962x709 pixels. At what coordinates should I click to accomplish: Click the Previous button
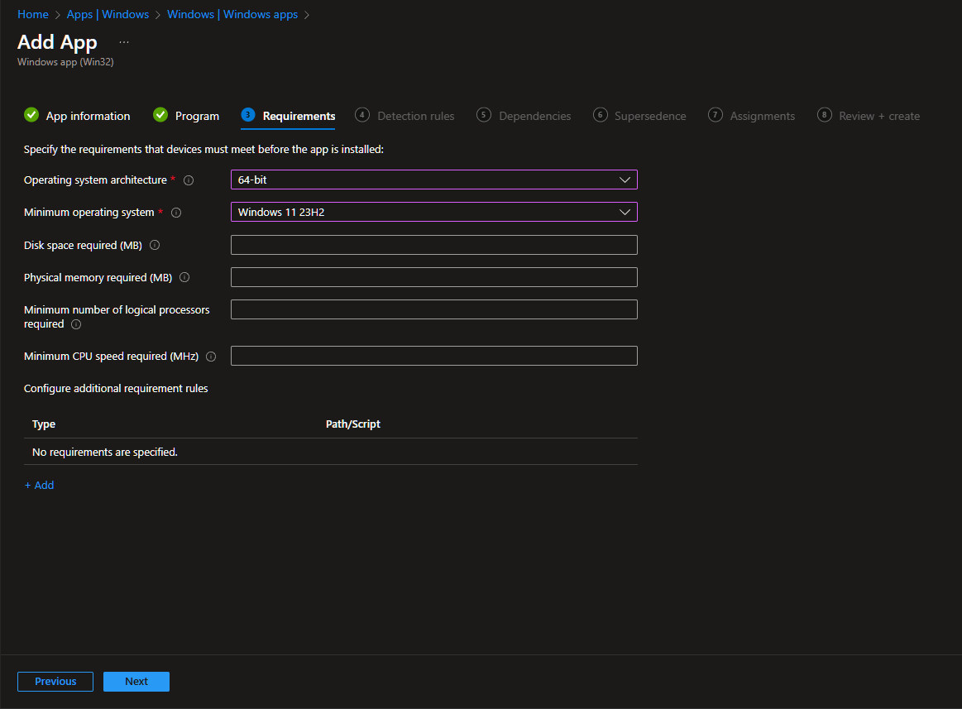coord(55,682)
